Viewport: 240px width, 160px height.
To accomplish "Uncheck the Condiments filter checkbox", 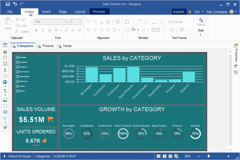I will tap(17, 62).
